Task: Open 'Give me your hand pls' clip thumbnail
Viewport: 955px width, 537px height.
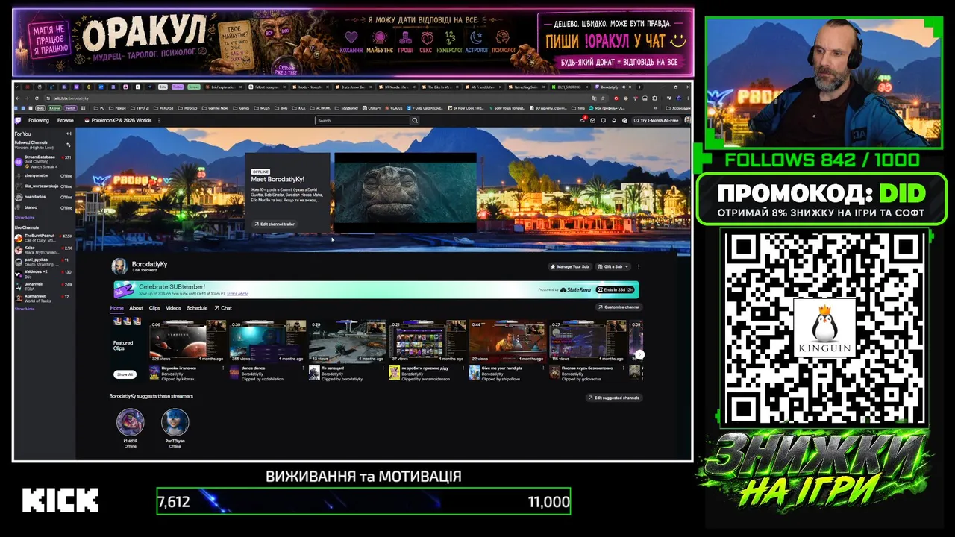Action: (507, 342)
